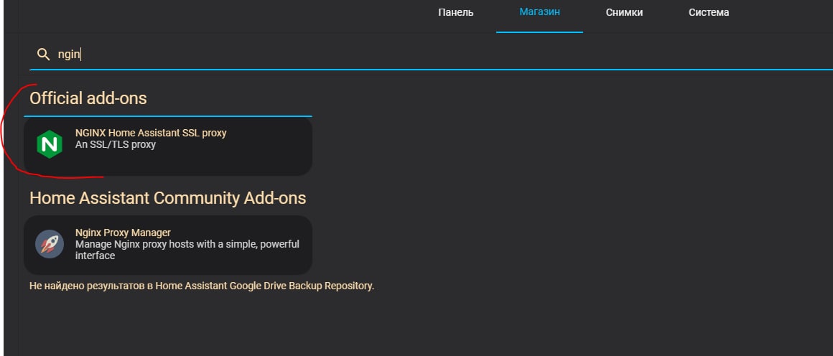
Task: Click the green NGINX hexagon logo
Action: tap(50, 144)
